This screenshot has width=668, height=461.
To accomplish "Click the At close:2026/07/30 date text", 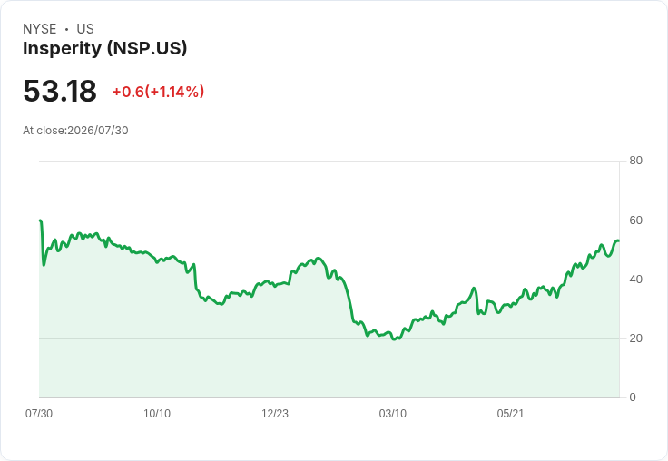I will [75, 131].
